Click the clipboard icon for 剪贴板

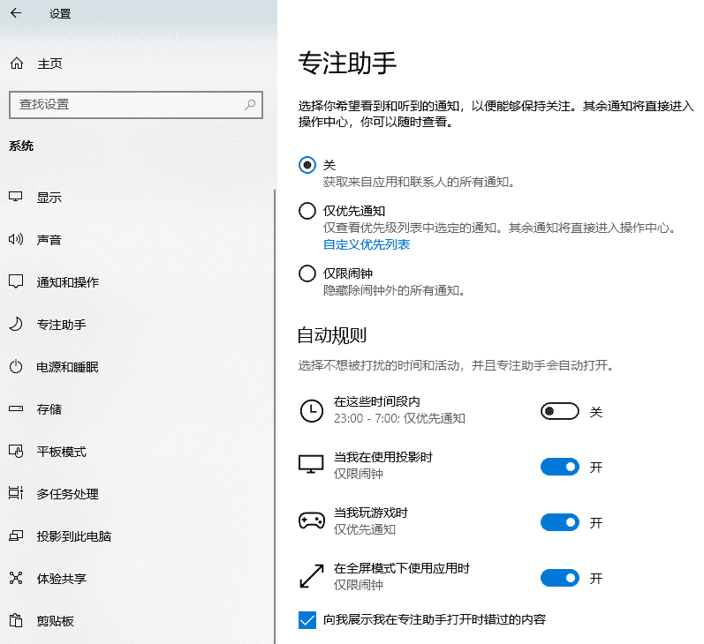(16, 621)
